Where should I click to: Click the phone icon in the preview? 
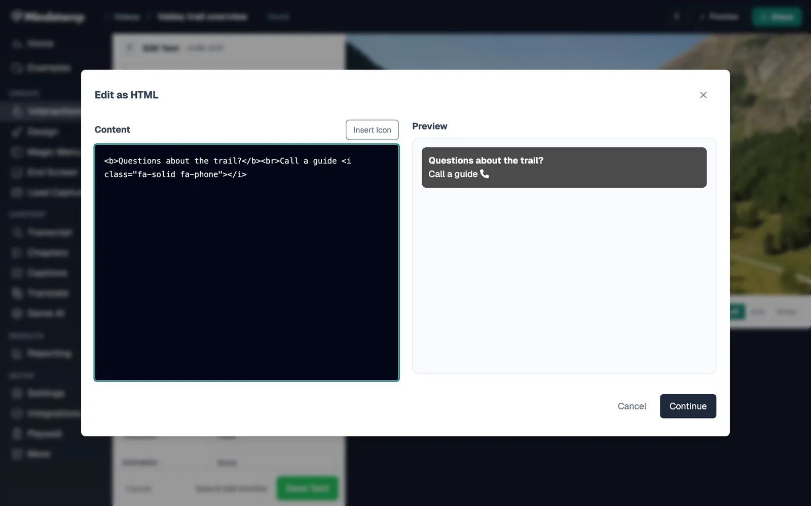tap(485, 174)
